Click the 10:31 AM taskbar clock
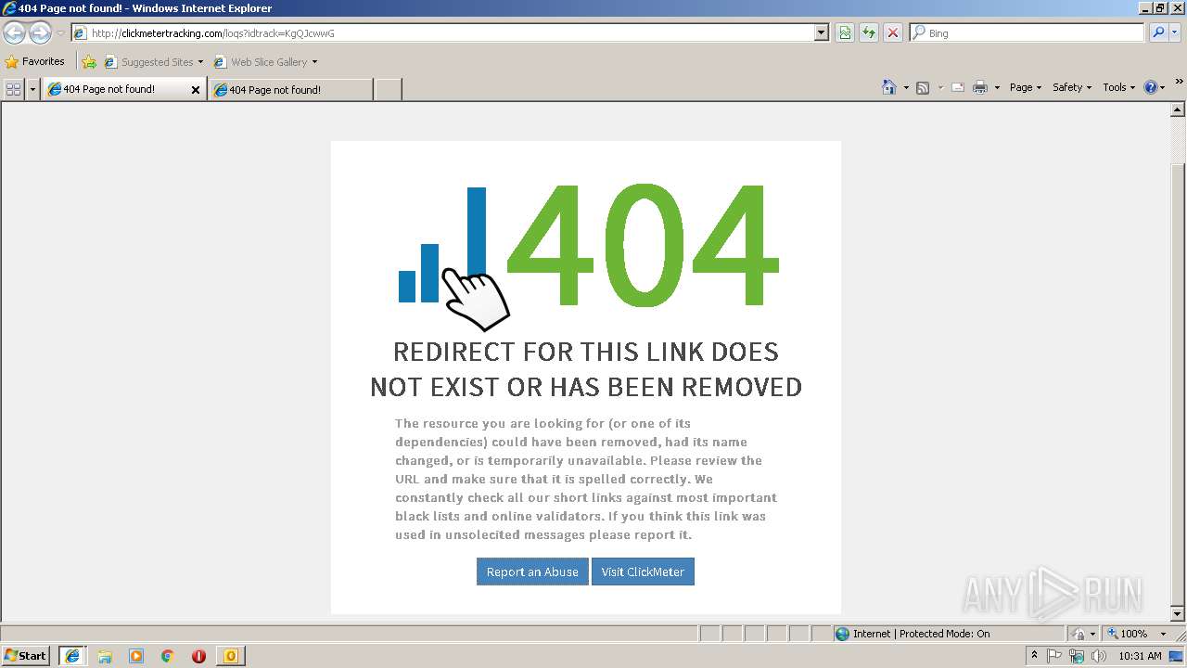This screenshot has height=668, width=1187. (1140, 656)
